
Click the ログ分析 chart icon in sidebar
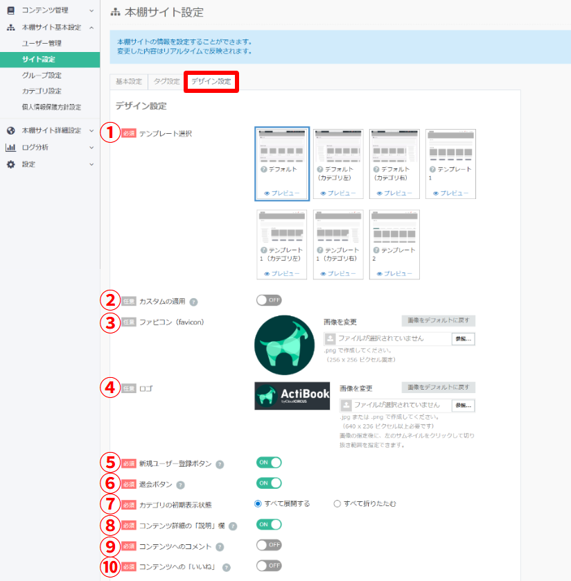10,148
